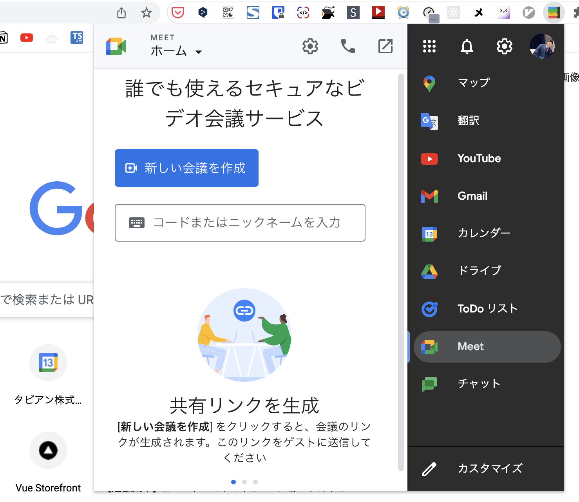Click the ToDo checkmark icon
The height and width of the screenshot is (502, 579).
pyautogui.click(x=429, y=309)
